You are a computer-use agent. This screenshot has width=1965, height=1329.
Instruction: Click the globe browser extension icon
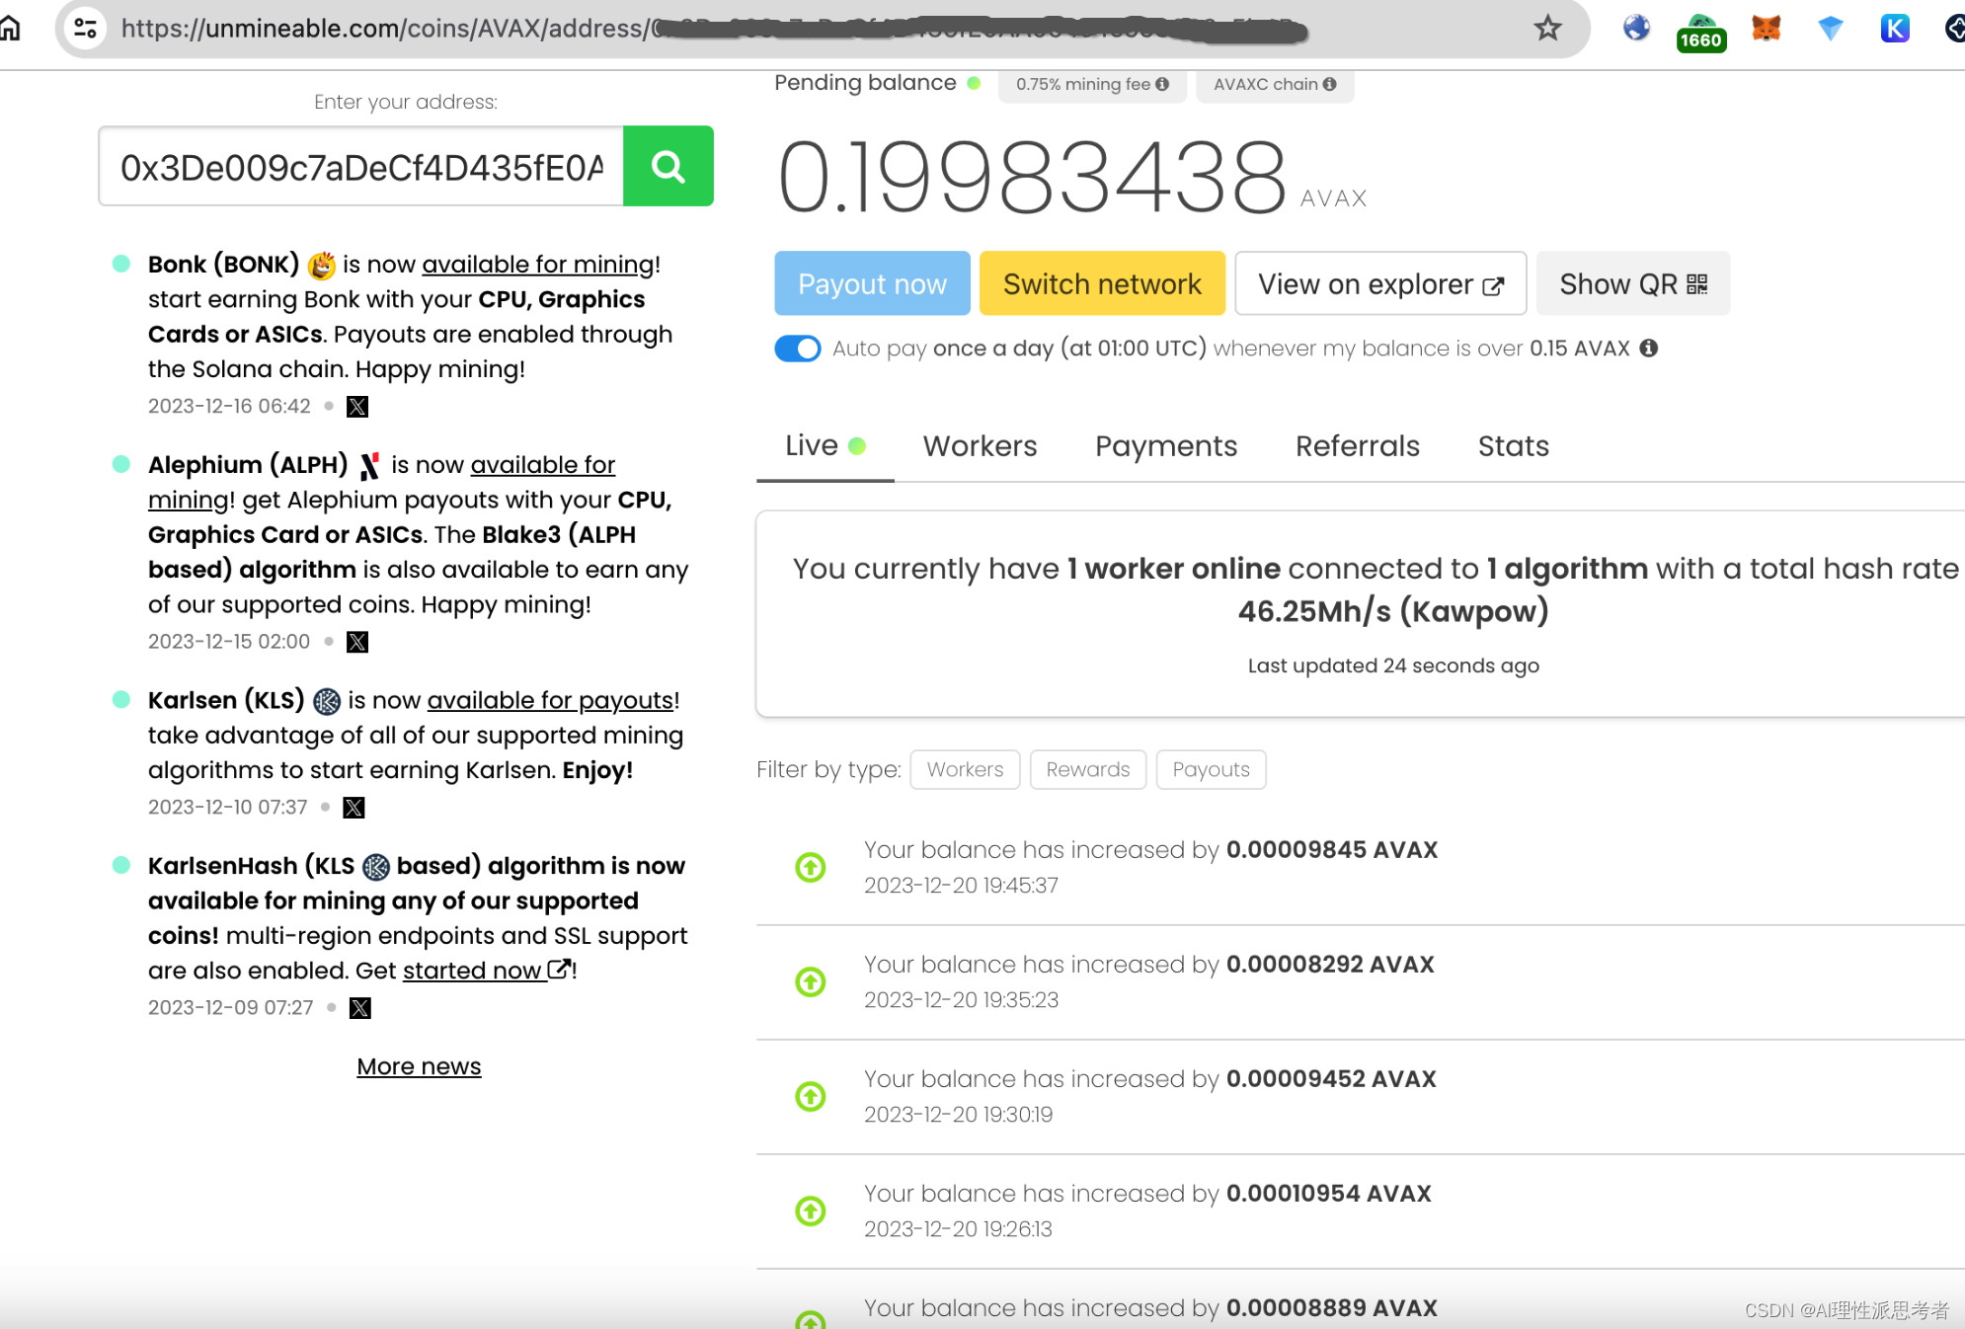tap(1636, 28)
